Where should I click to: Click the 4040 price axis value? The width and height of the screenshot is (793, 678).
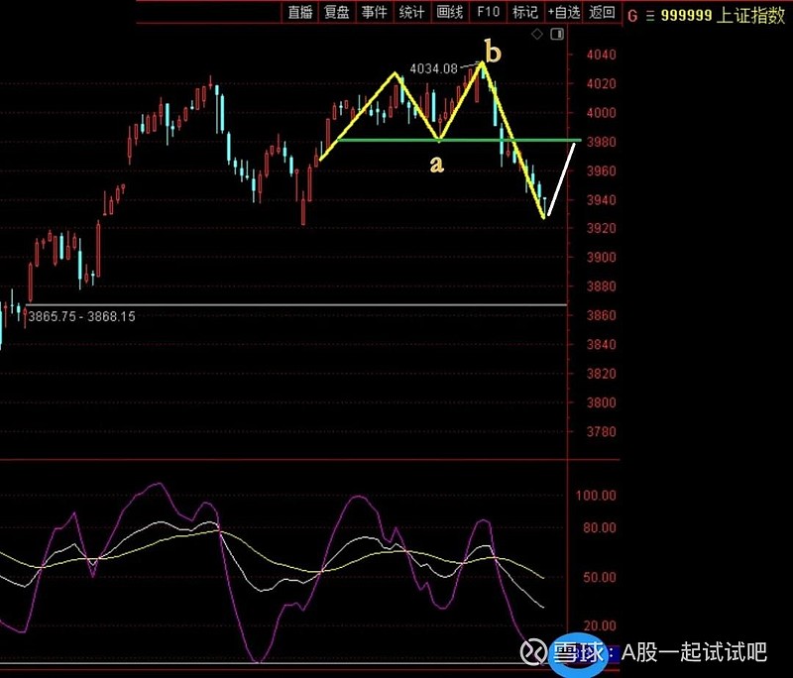point(601,55)
